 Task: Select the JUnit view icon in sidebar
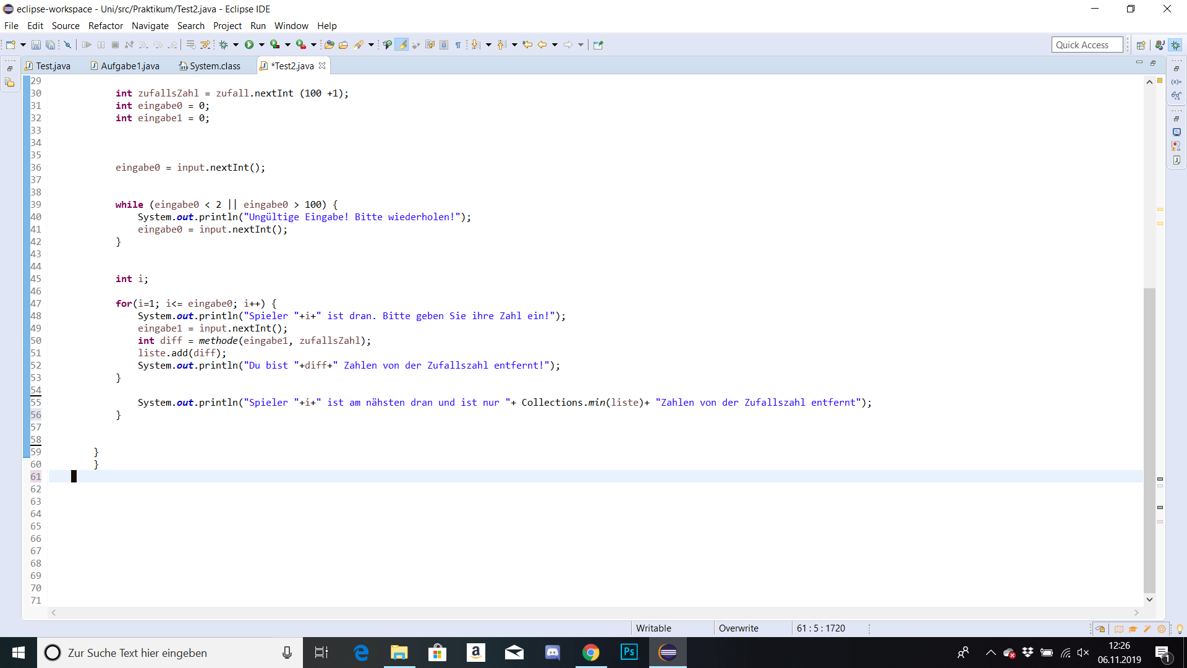(x=1176, y=160)
